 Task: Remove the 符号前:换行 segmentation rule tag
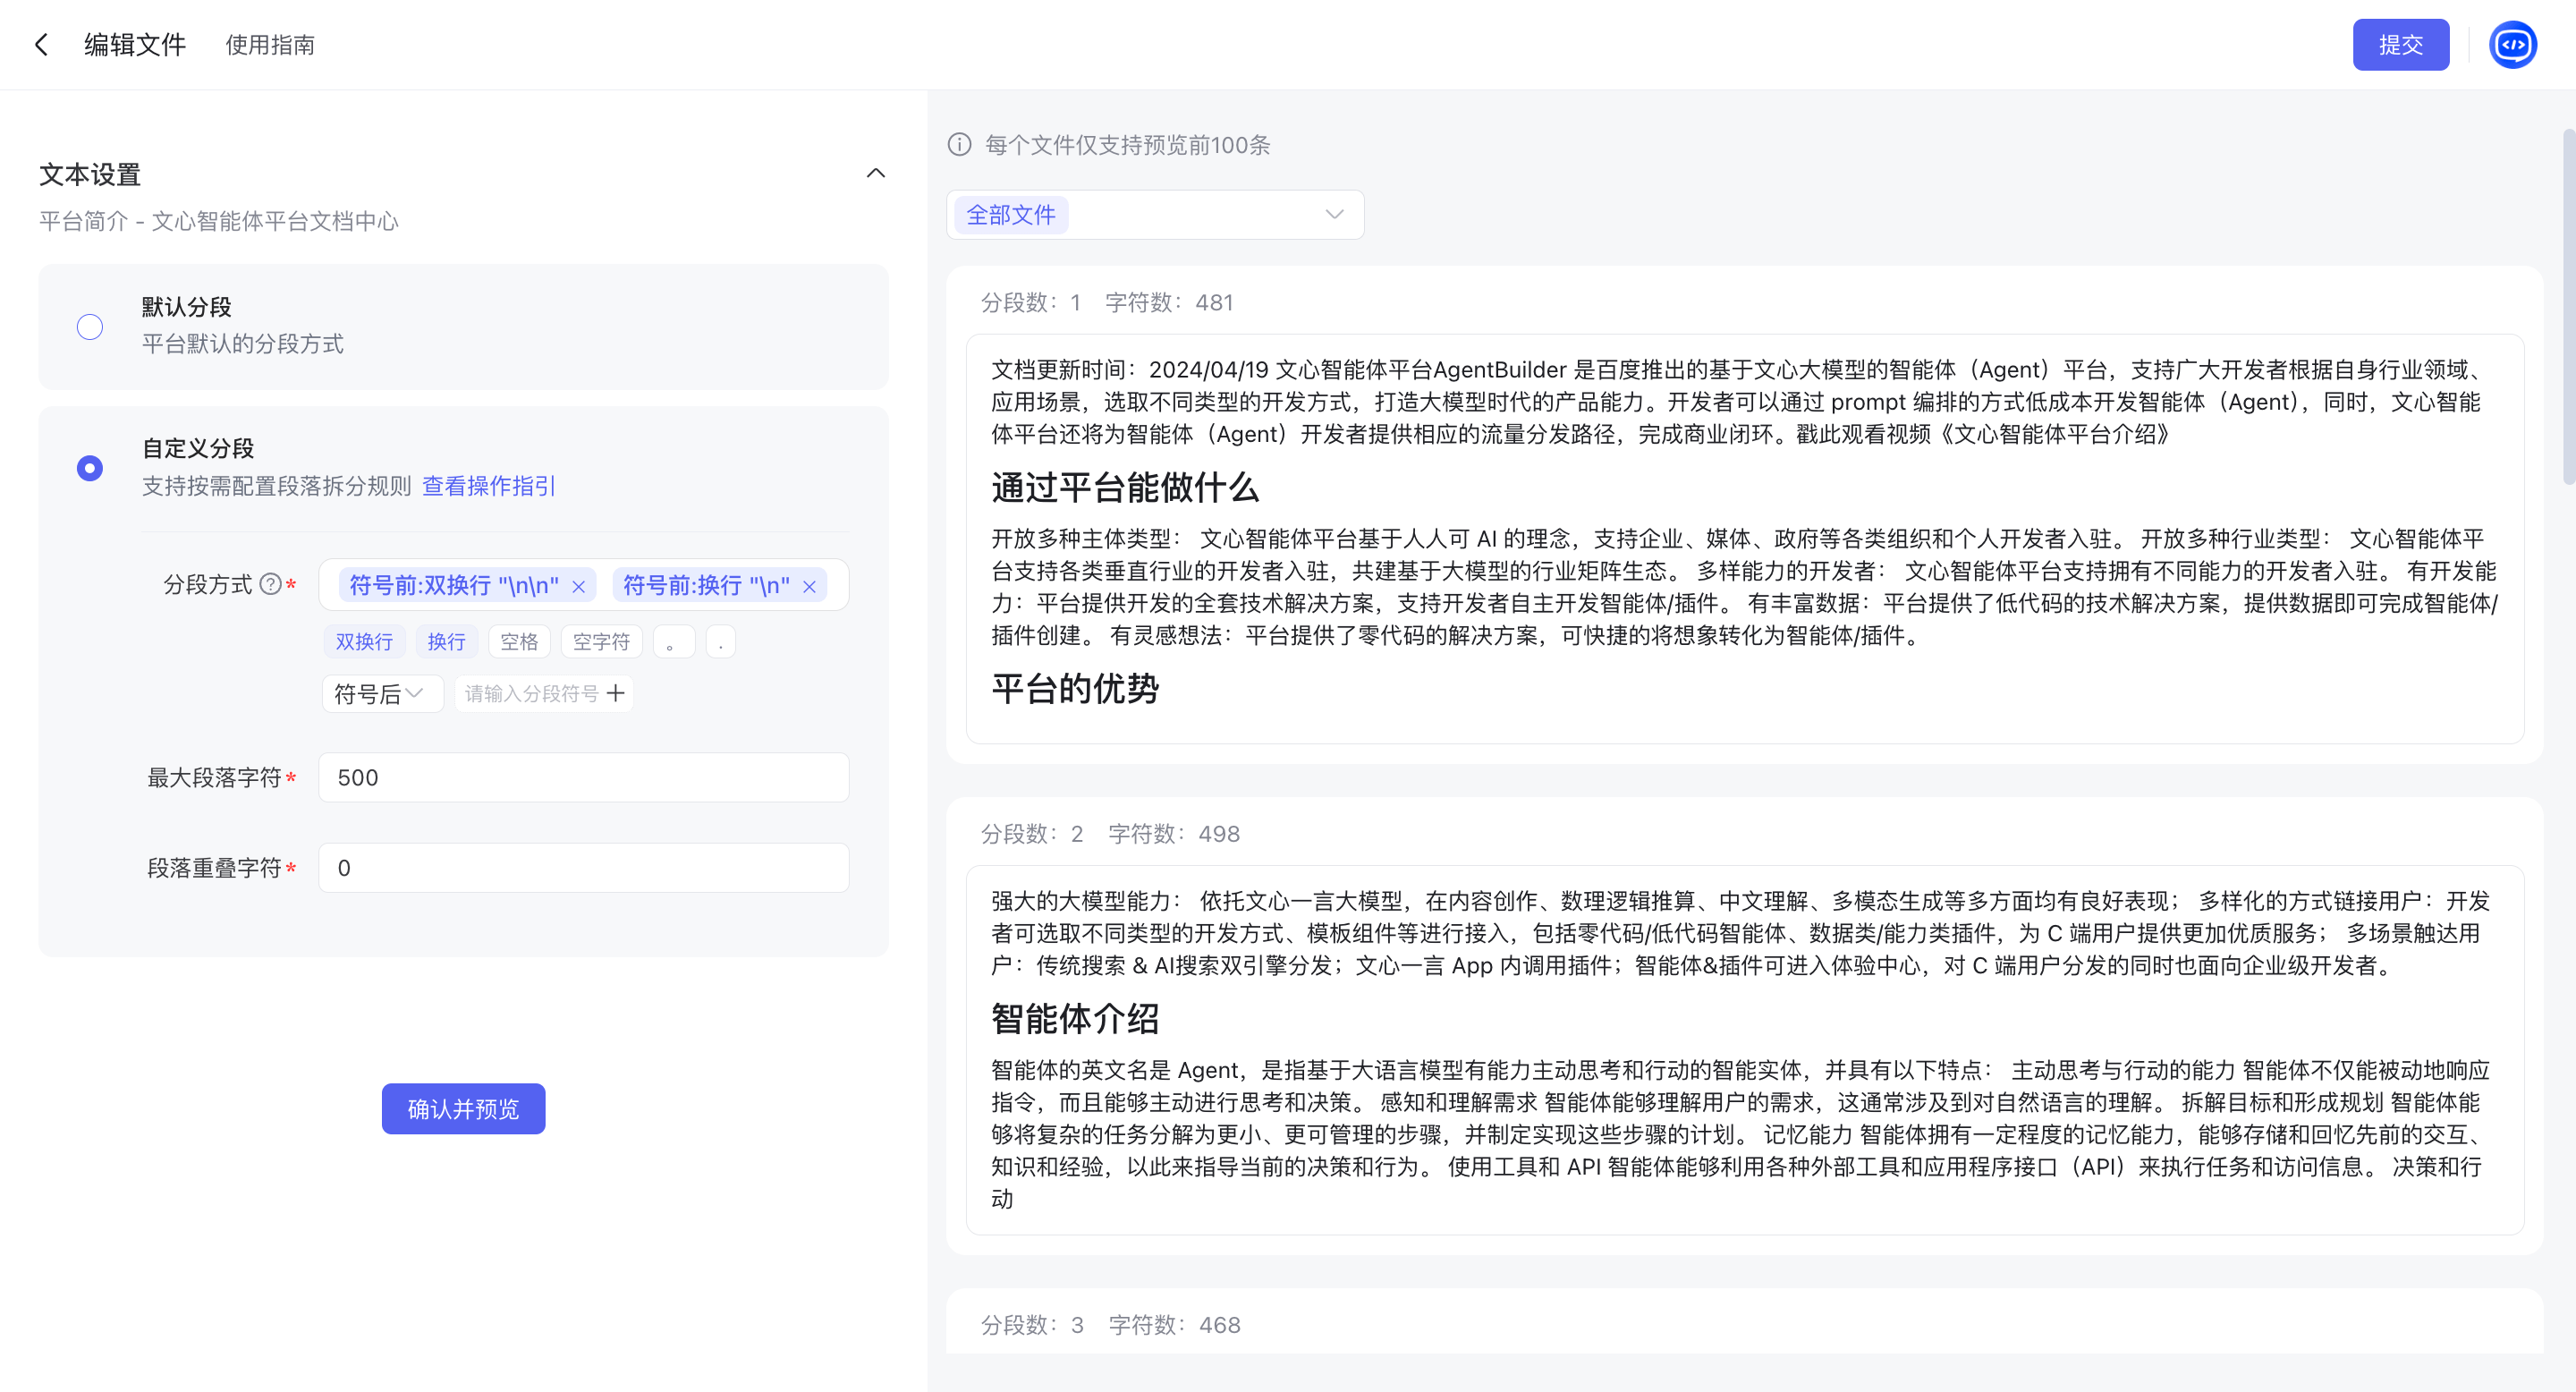coord(810,585)
